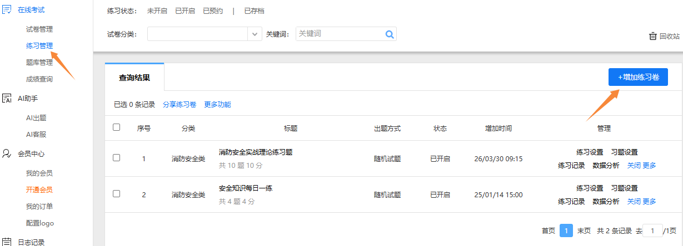Click the 分享练习卷 link
The width and height of the screenshot is (683, 246).
(180, 104)
